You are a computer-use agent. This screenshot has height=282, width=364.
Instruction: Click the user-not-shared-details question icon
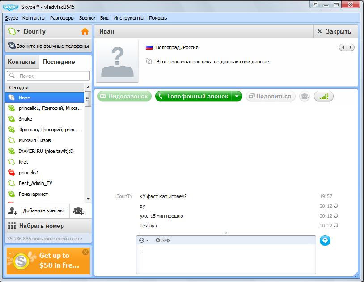pyautogui.click(x=149, y=62)
